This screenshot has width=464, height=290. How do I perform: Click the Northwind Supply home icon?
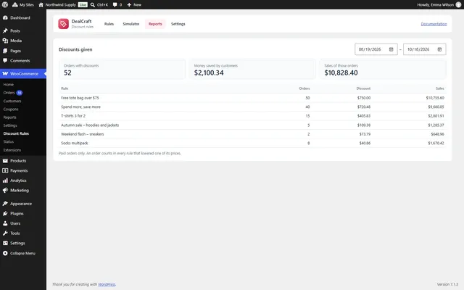(x=41, y=5)
